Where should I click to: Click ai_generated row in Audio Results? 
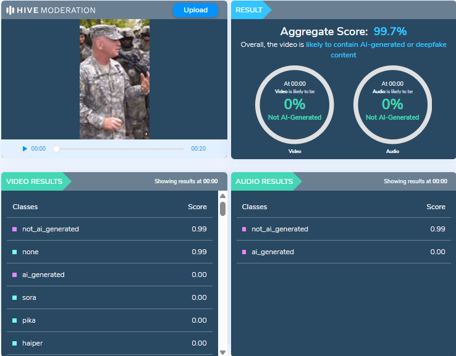(343, 252)
